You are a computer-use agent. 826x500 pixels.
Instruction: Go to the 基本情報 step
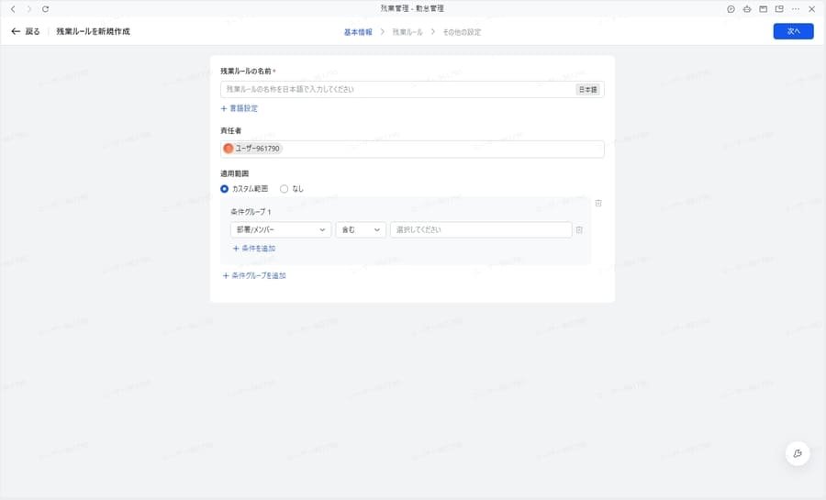click(358, 32)
